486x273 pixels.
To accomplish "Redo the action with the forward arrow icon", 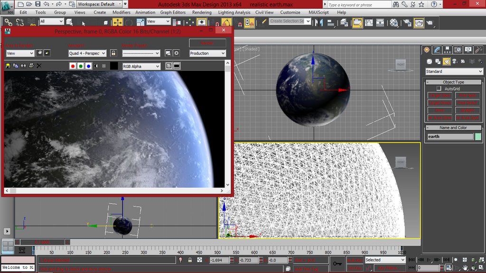I will (58, 4).
